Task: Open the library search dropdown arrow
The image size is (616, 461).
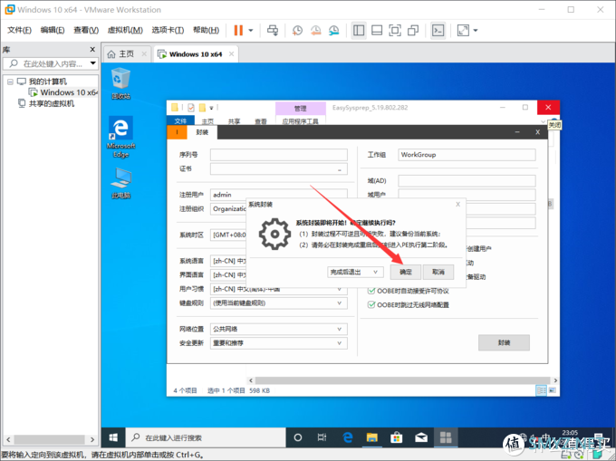Action: 93,63
